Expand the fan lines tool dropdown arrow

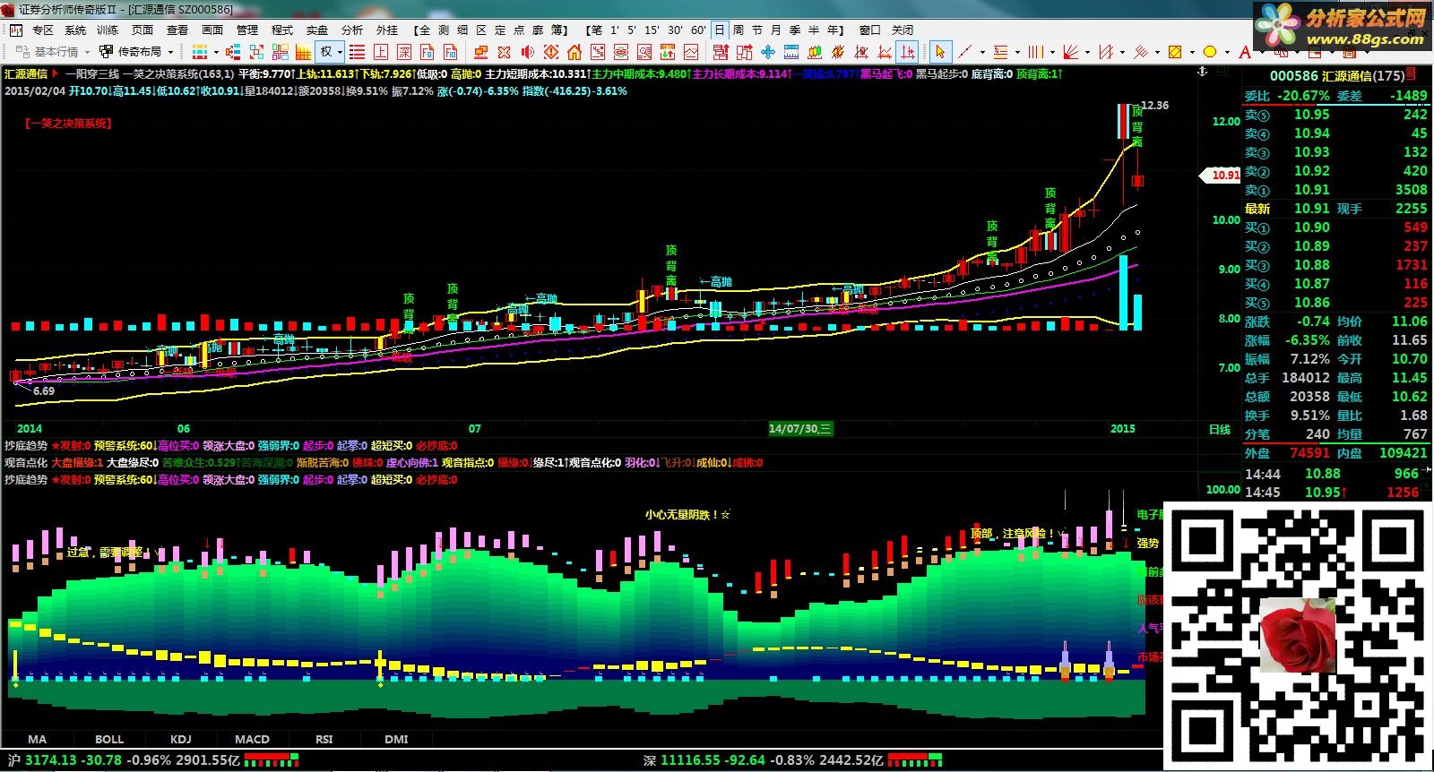tap(1087, 52)
